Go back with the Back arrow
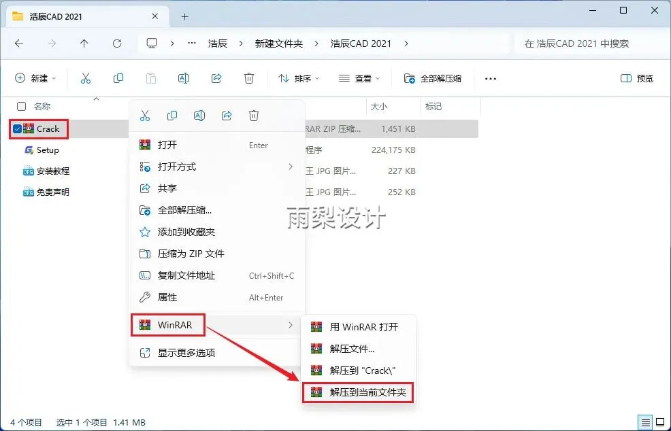The width and height of the screenshot is (671, 431). 19,44
